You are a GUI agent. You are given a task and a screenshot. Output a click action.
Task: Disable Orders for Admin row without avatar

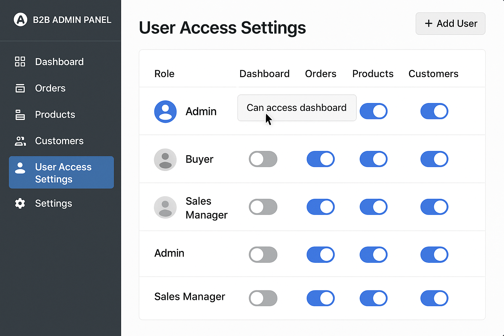click(x=321, y=255)
